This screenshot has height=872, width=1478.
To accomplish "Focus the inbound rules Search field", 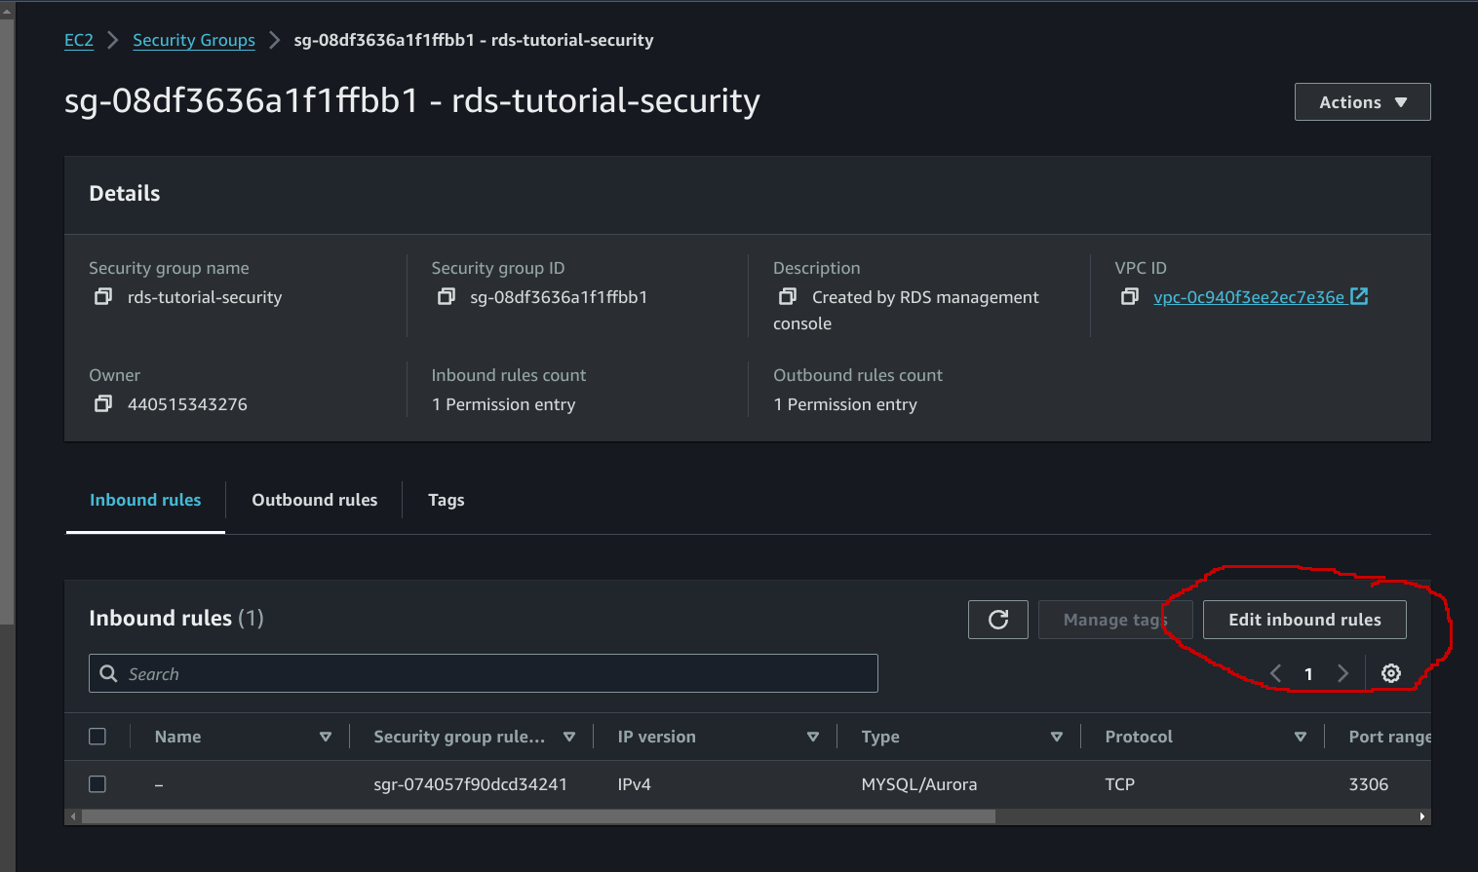I will point(484,673).
